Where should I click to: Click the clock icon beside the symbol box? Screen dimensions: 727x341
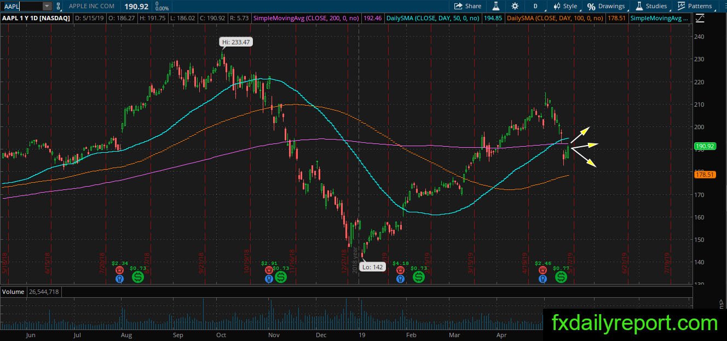point(58,6)
